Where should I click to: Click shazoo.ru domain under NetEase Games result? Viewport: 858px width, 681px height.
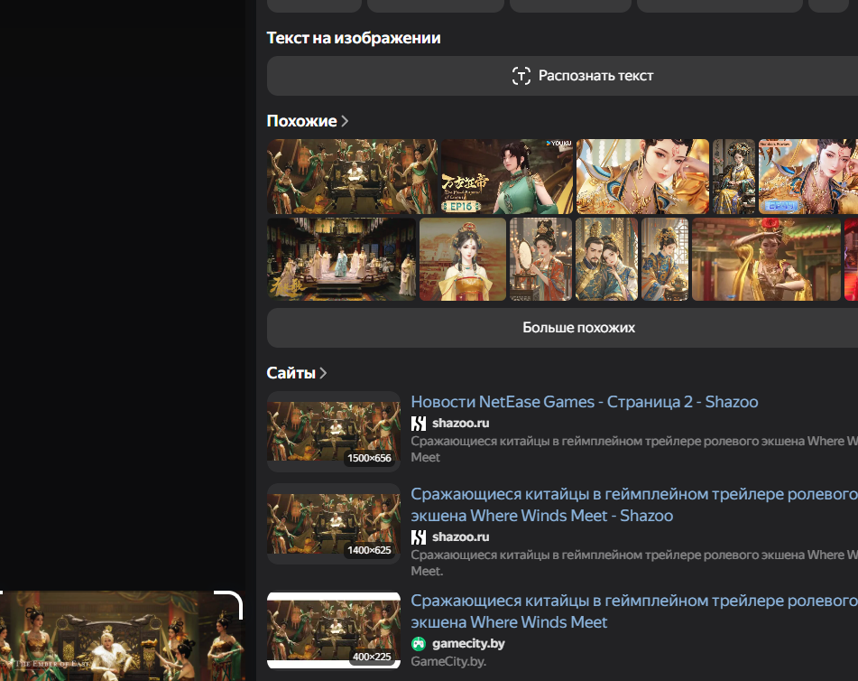tap(461, 423)
